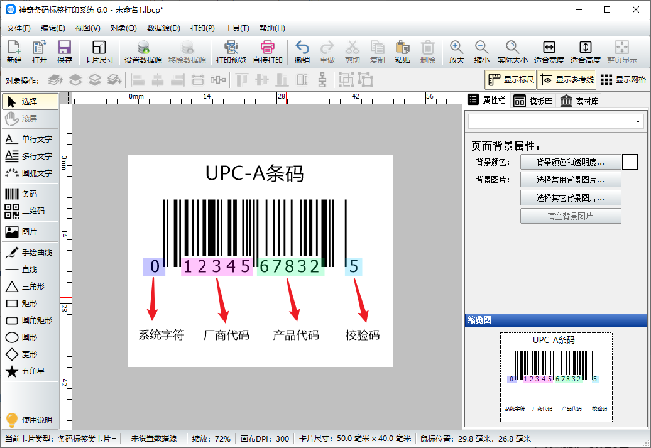Screen dimensions: 651x448
Task: Create a new label with 新建
Action: pyautogui.click(x=14, y=52)
